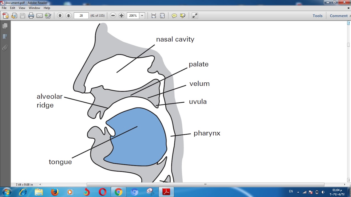Click the volume speaker tray icon
Screen dimensions: 351x197
pos(323,192)
